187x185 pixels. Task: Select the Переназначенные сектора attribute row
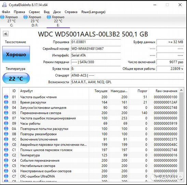point(91,113)
